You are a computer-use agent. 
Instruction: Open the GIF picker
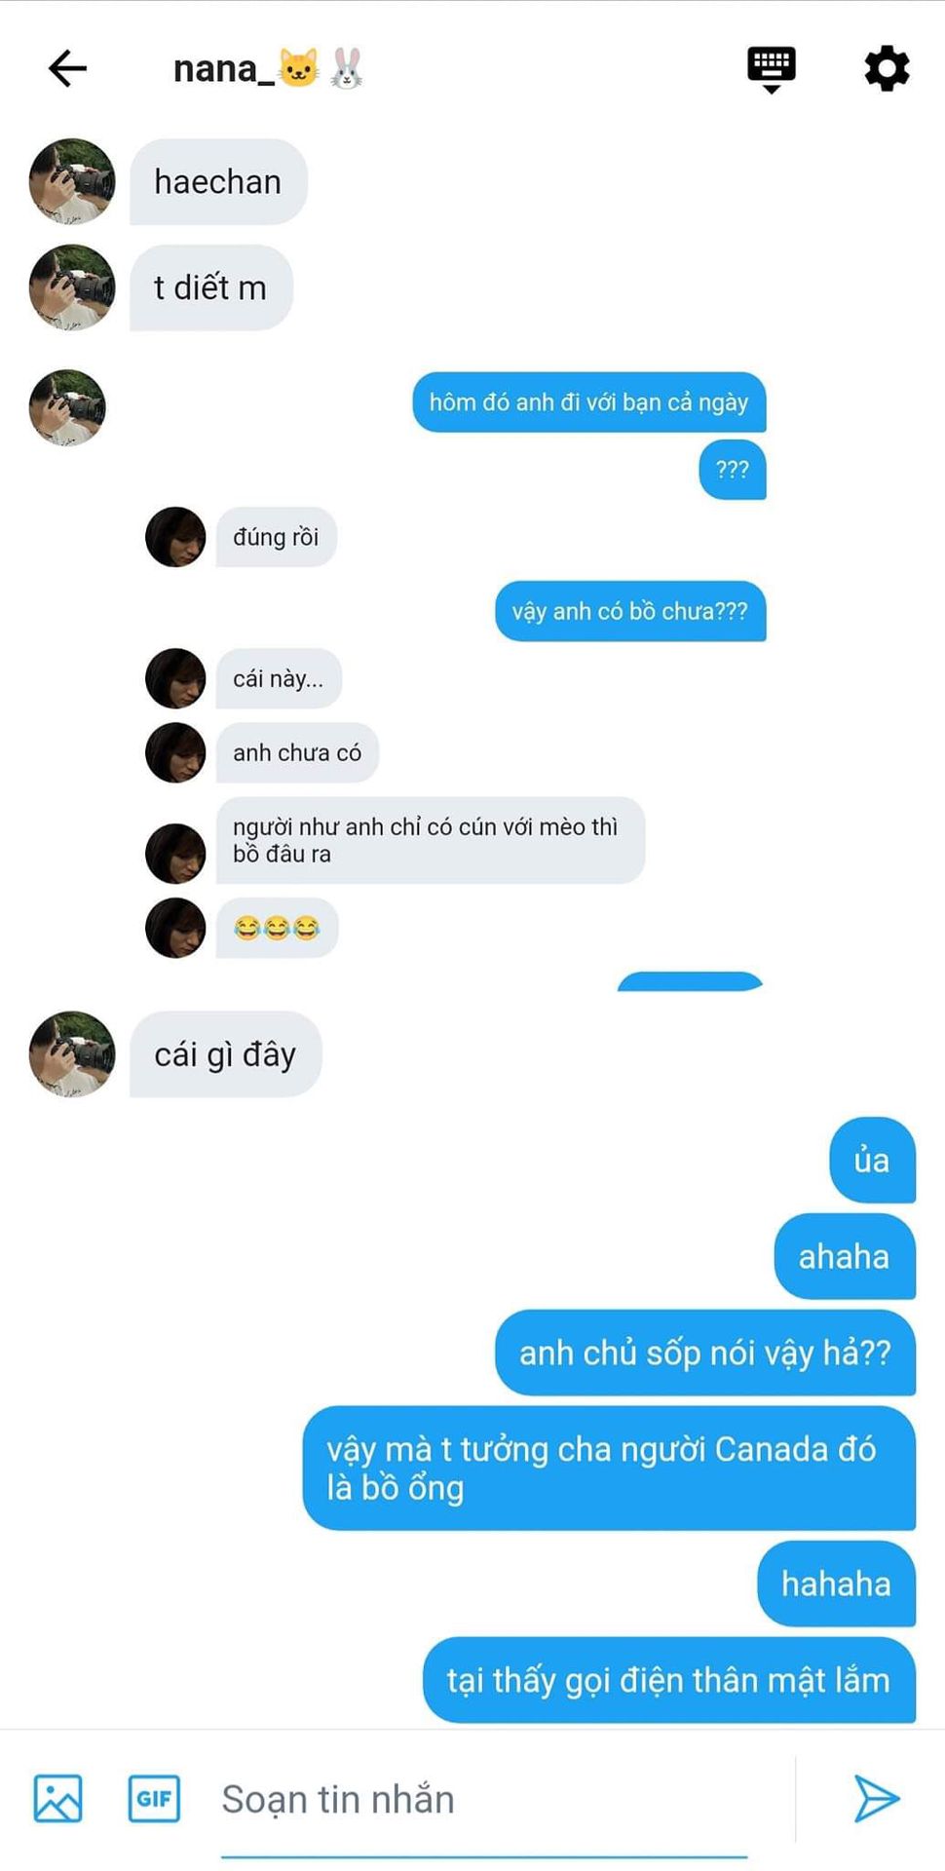(x=154, y=1798)
